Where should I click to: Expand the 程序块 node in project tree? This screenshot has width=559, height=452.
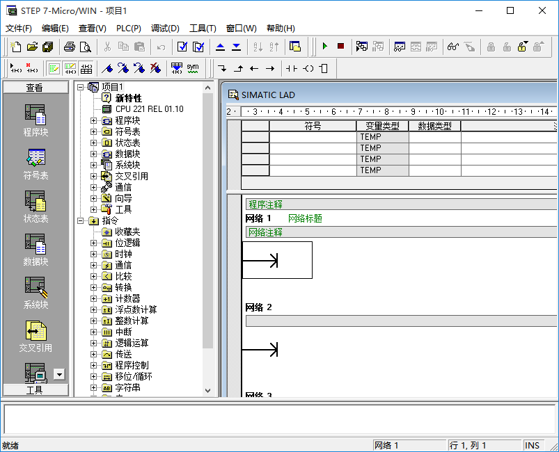93,121
